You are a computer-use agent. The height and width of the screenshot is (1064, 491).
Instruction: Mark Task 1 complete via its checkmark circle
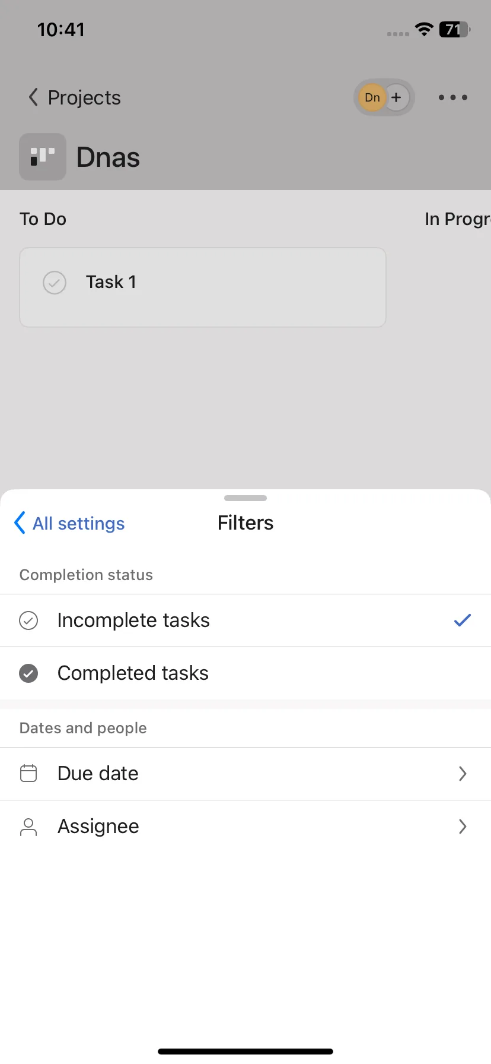click(55, 283)
